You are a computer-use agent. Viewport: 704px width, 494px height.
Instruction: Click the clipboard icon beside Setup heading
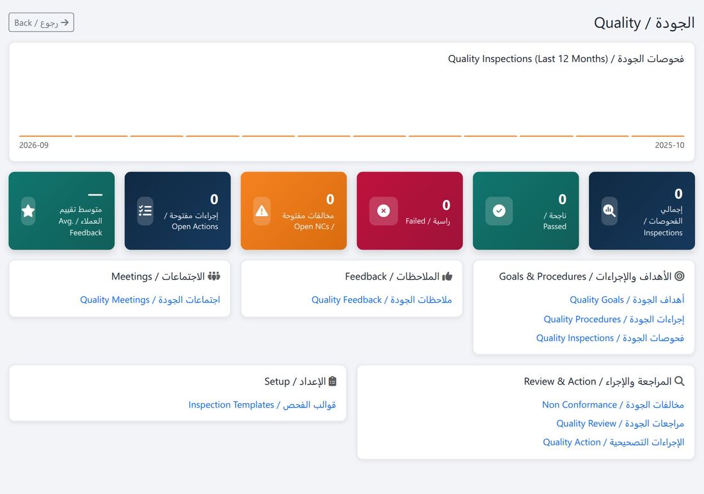point(332,381)
